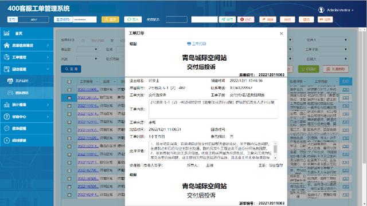The image size is (367, 206).
Task: Click the 工单打印 link in the dialog
Action: [x=199, y=43]
